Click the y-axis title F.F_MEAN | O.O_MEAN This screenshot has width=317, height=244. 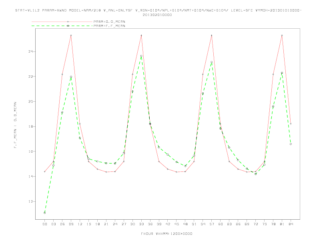(15, 125)
